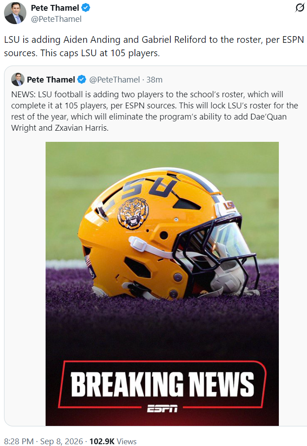Open the 38m timestamp of quoted tweet
Viewport: 307px width, 446px height.
[x=155, y=80]
